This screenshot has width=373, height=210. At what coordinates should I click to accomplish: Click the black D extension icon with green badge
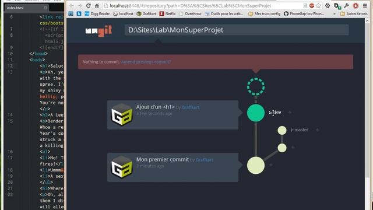337,5
